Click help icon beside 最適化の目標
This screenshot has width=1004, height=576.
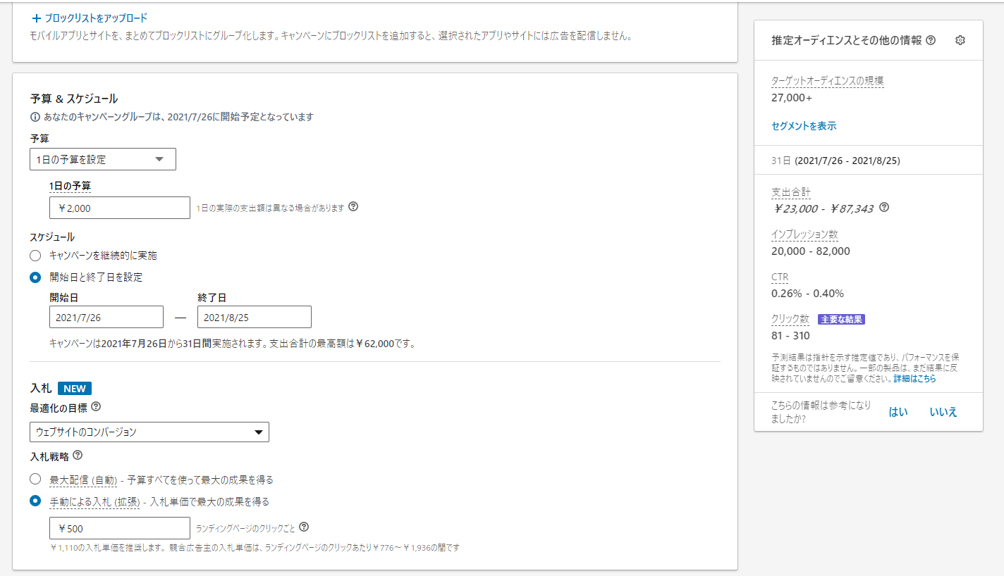(x=96, y=407)
